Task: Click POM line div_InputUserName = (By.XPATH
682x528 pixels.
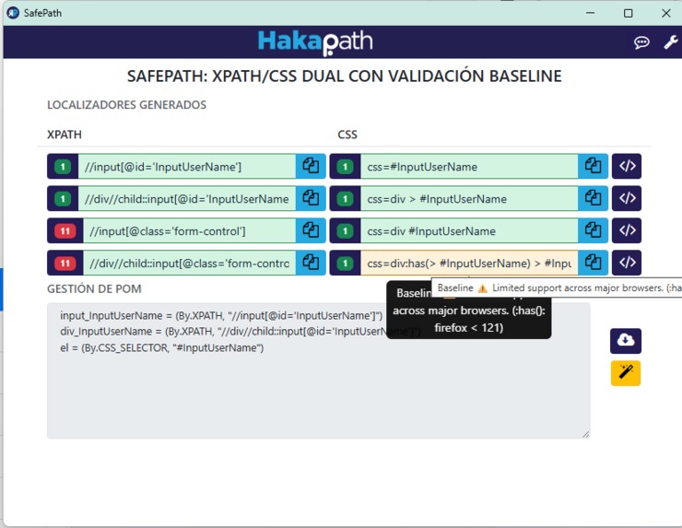Action: click(x=241, y=332)
